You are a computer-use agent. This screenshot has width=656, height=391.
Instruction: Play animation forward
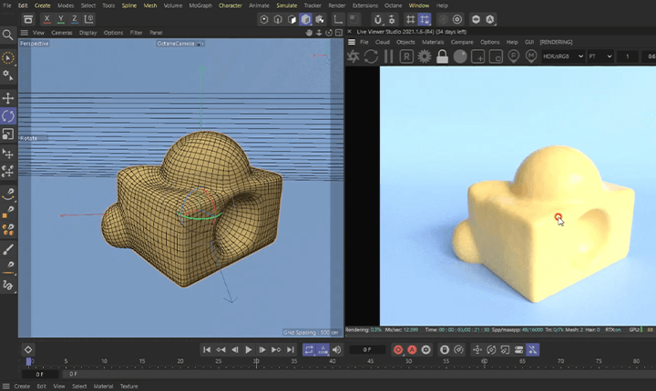tap(249, 350)
